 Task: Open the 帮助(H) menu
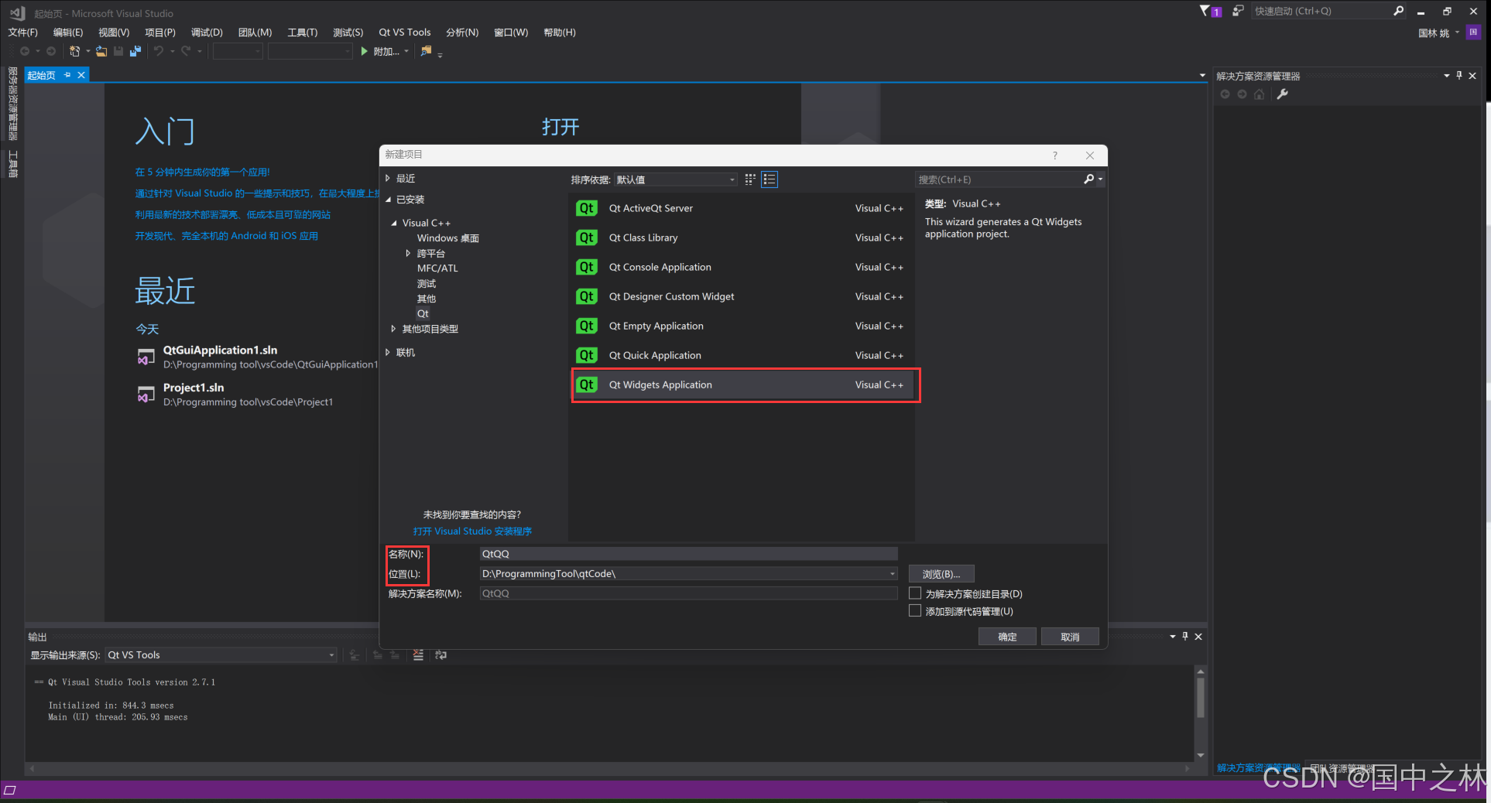coord(560,32)
